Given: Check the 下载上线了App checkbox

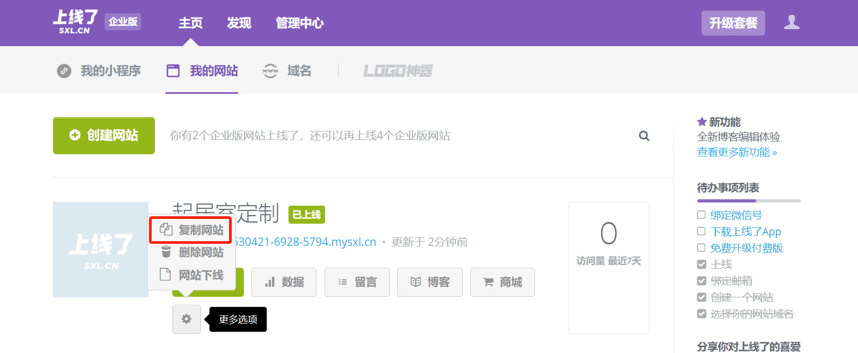Looking at the screenshot, I should (x=701, y=231).
